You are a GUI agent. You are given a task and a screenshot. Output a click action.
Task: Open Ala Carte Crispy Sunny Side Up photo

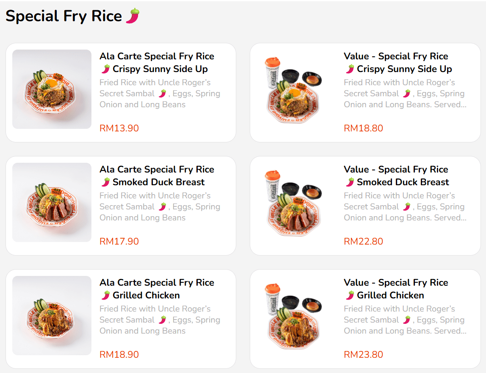(x=52, y=89)
